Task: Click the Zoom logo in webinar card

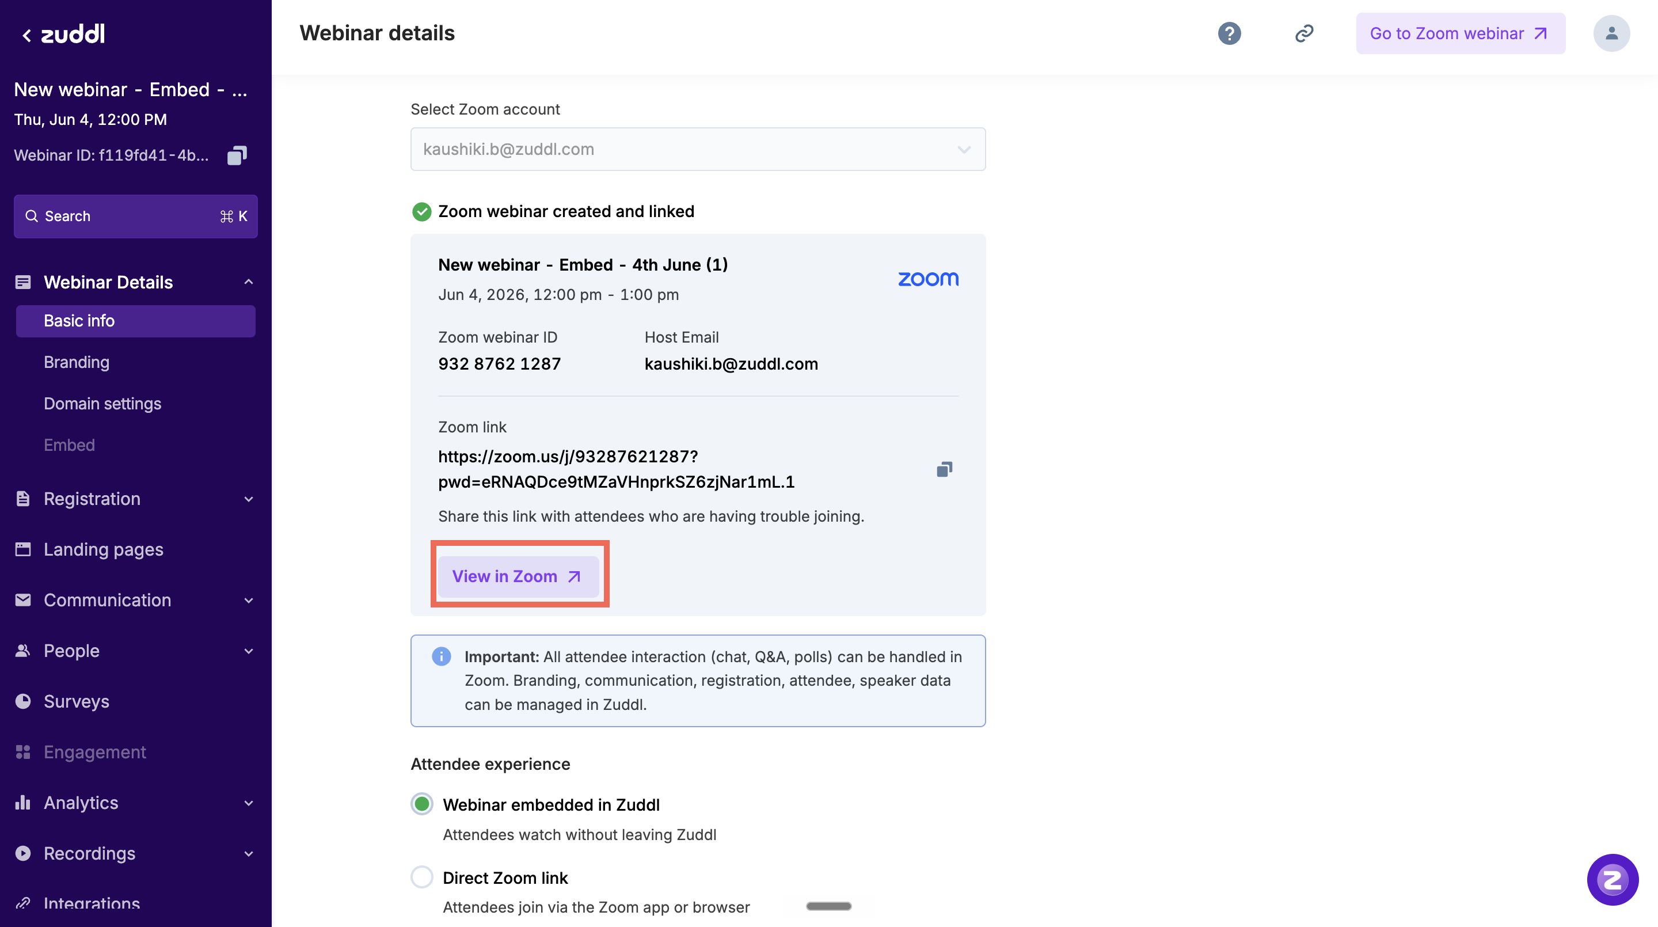Action: tap(928, 279)
